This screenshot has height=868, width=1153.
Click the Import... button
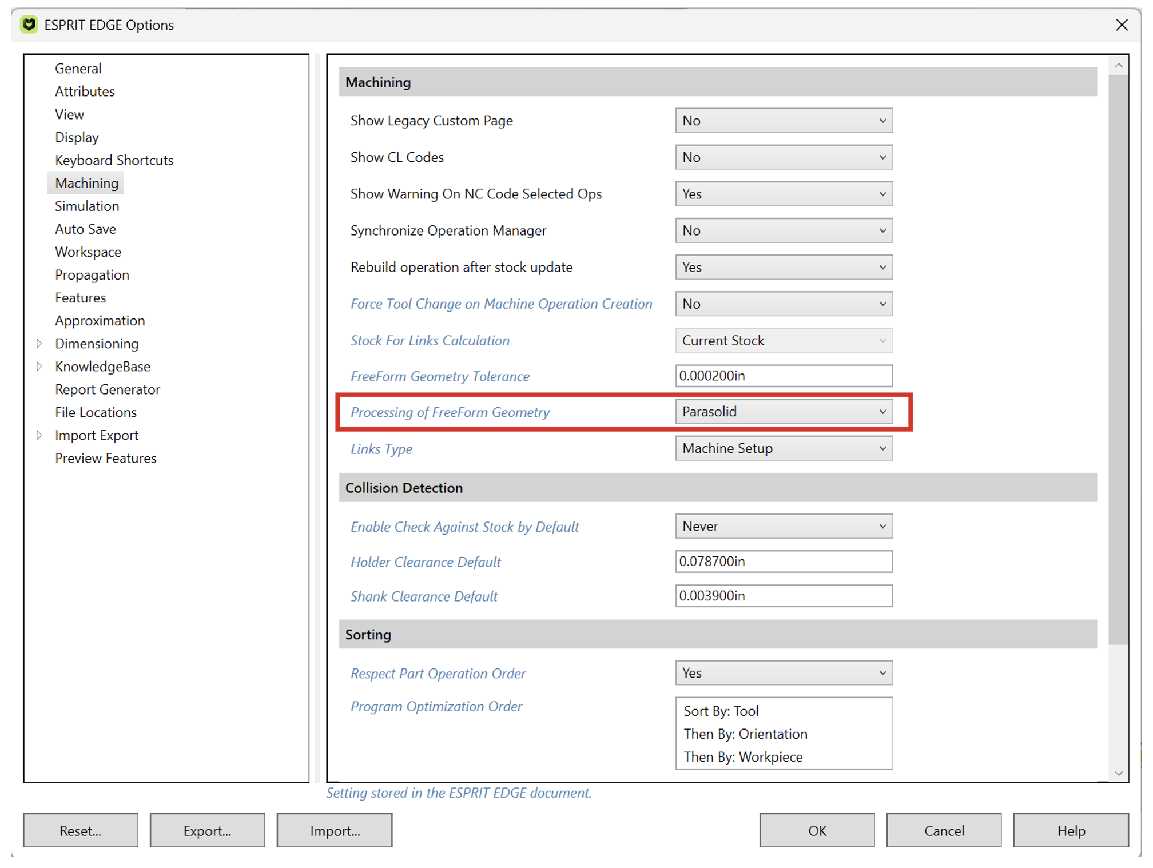coord(335,830)
